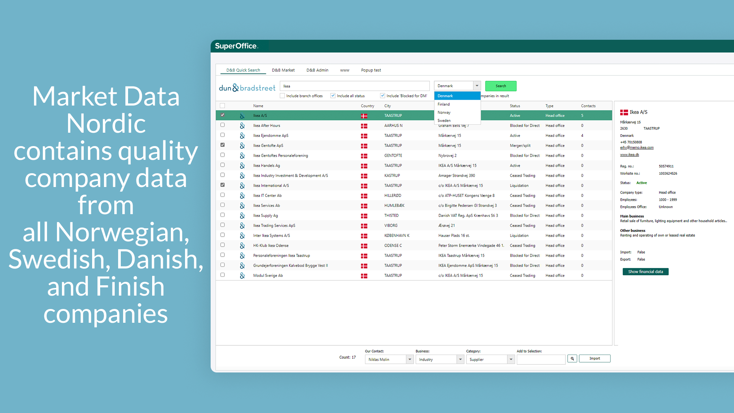Uncheck the Ikea International A/S checkbox
734x413 pixels.
tap(222, 185)
